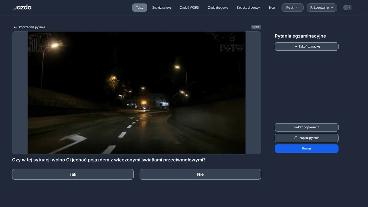
Task: Click the night road question image
Action: [x=136, y=93]
